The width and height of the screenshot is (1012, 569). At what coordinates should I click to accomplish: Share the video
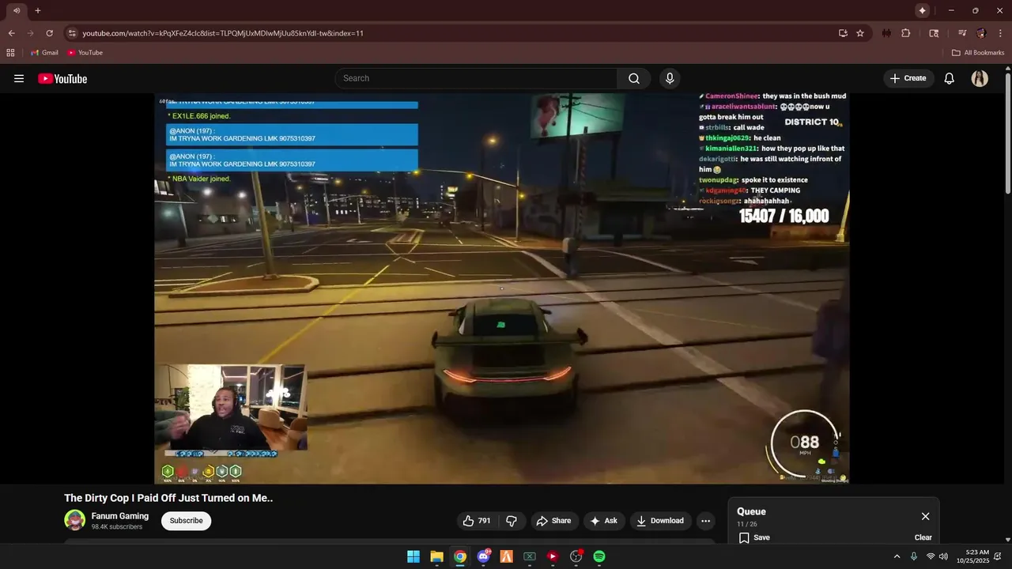(x=553, y=521)
